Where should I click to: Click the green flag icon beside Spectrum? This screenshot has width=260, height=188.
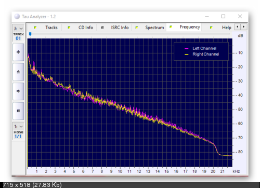tap(137, 28)
